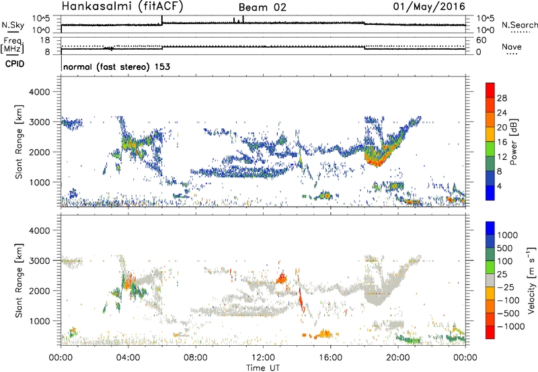Click the '28' Power colorbar label
Viewport: 538px width, 372px height.
[x=502, y=98]
